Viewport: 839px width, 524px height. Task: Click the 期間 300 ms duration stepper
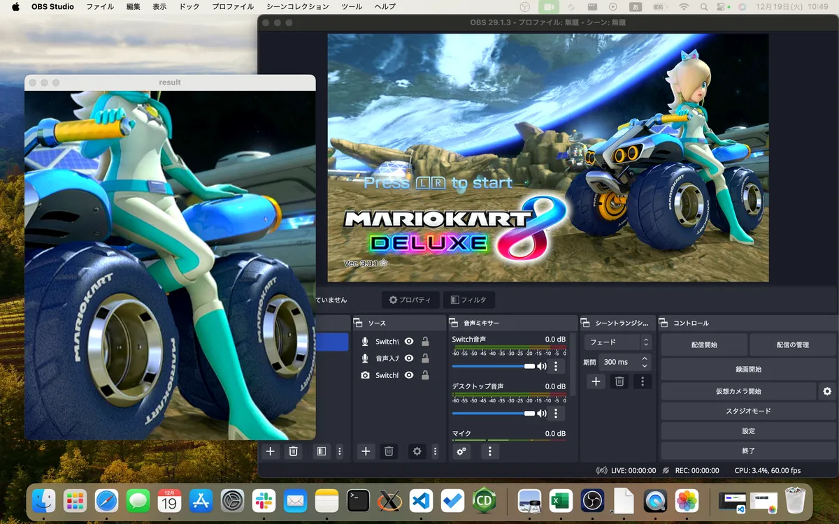coord(645,362)
